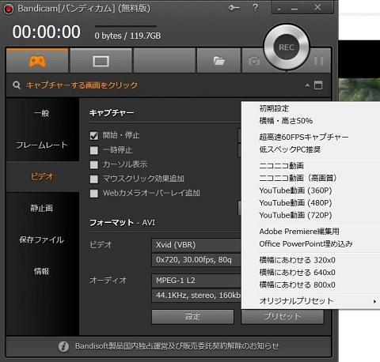The height and width of the screenshot is (362, 380).
Task: Take a screenshot with camera icon
Action: point(254,61)
